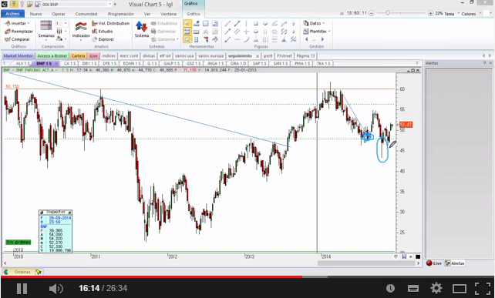The height and width of the screenshot is (298, 495).
Task: Open the compression units number combo box
Action: 62,23
